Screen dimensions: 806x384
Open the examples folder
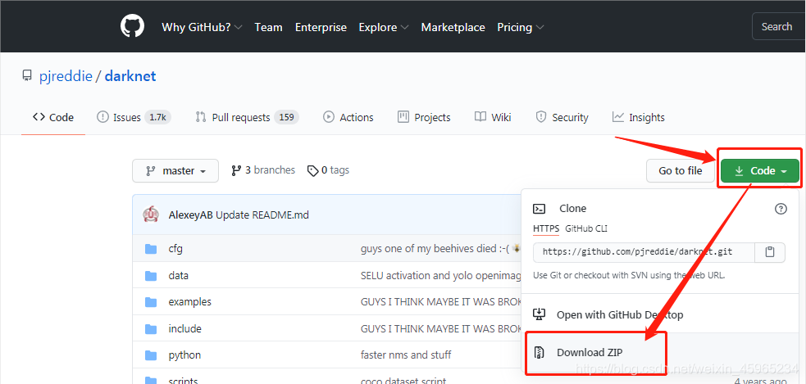189,302
